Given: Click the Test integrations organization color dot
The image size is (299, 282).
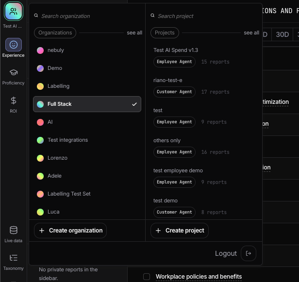Looking at the screenshot, I should click(40, 140).
